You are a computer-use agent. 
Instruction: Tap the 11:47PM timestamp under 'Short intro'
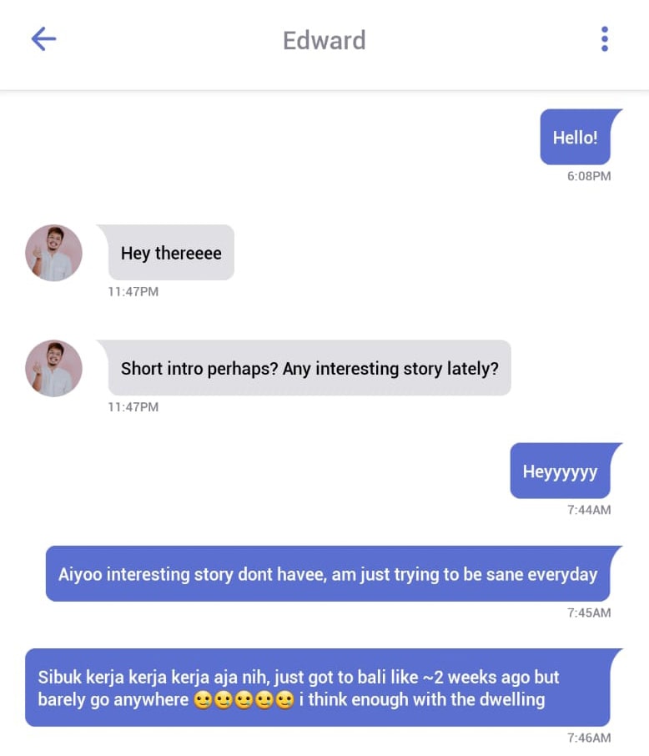[133, 407]
